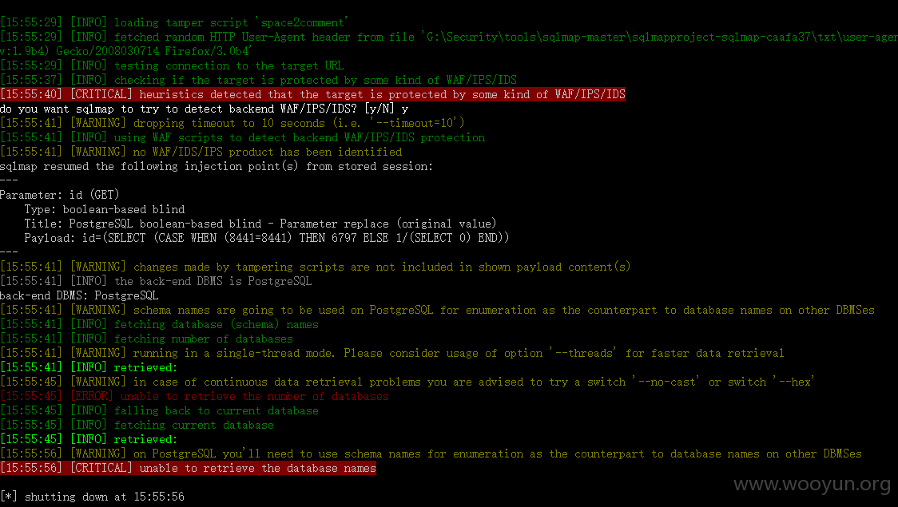The width and height of the screenshot is (898, 507).
Task: Click "changes made by tampering scripts" warning
Action: coord(315,267)
